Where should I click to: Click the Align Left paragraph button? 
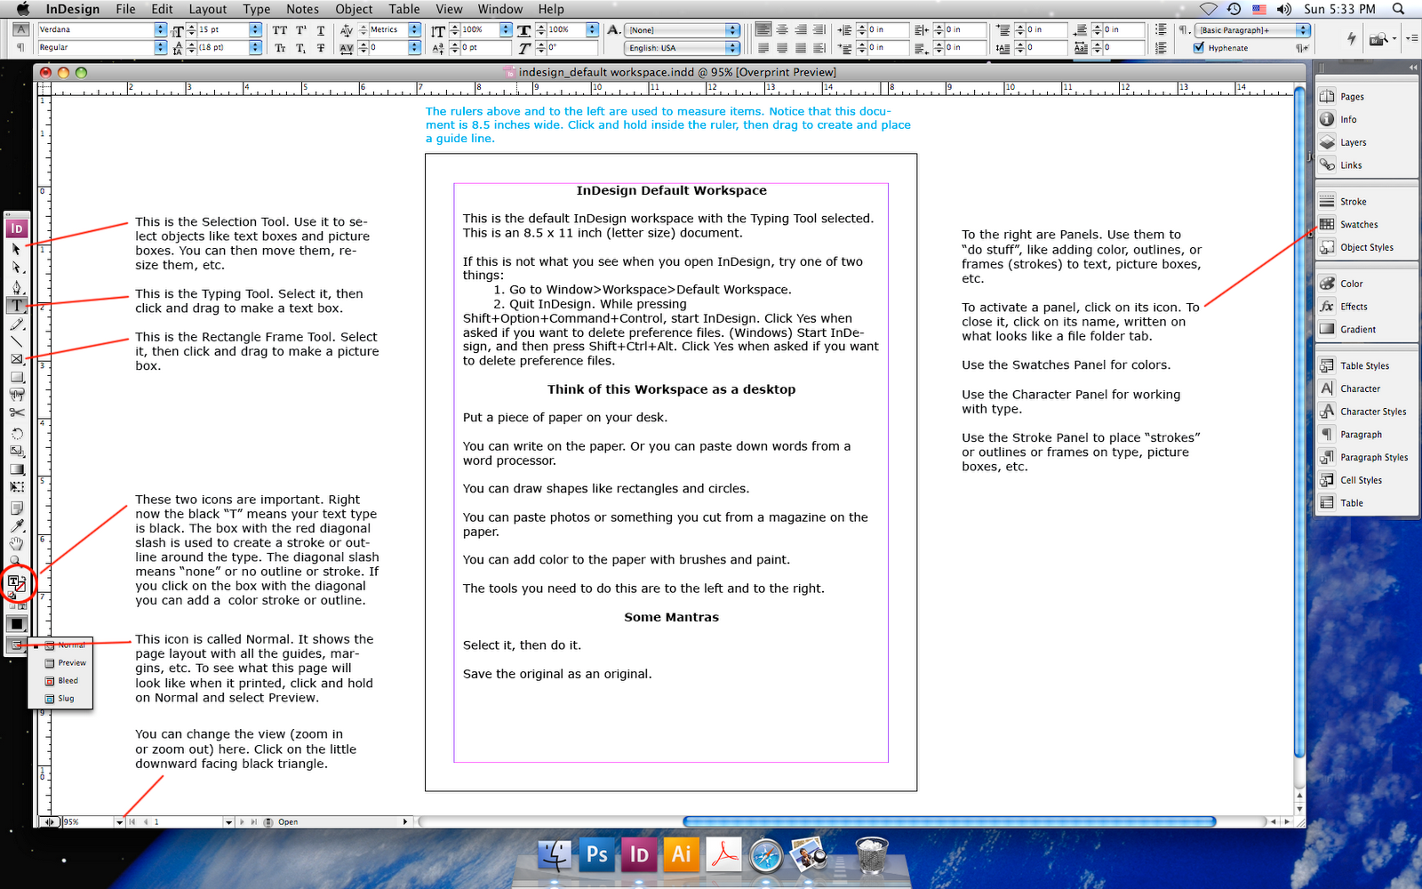coord(763,29)
